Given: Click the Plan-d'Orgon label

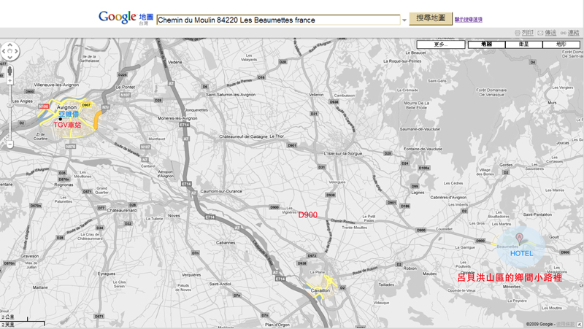Looking at the screenshot, I should click(277, 325).
